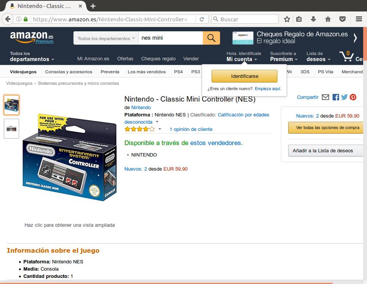
Task: Share product by email envelope icon
Action: click(x=325, y=97)
